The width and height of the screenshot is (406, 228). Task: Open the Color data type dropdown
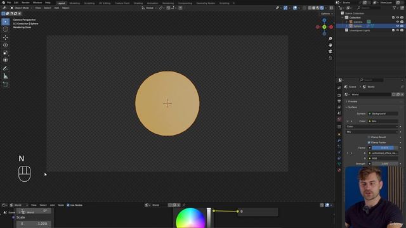(x=372, y=127)
